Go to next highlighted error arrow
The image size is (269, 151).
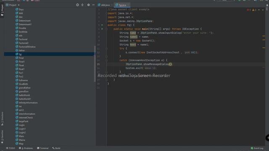pyautogui.click(x=263, y=10)
